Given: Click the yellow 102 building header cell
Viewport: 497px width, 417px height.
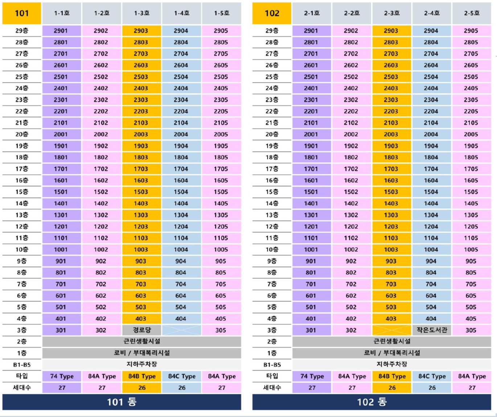Looking at the screenshot, I should click(x=272, y=13).
